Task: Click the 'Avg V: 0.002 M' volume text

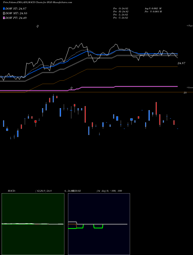Action: tap(153, 8)
